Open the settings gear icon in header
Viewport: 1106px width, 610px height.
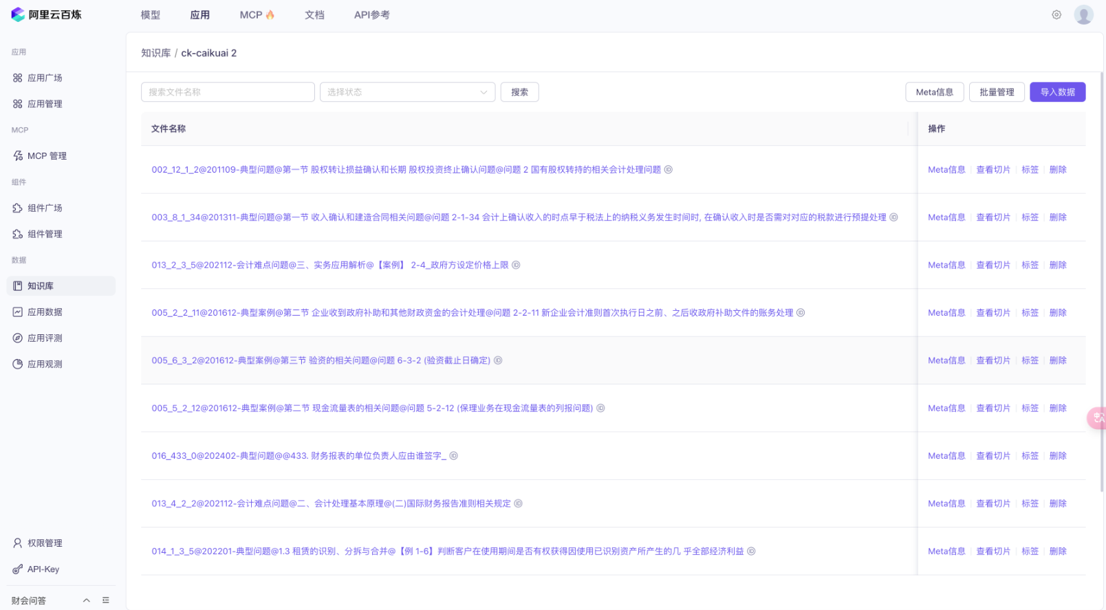click(x=1056, y=14)
